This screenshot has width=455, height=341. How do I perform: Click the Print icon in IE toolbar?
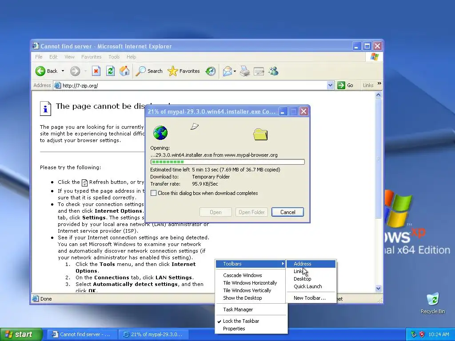pyautogui.click(x=245, y=71)
